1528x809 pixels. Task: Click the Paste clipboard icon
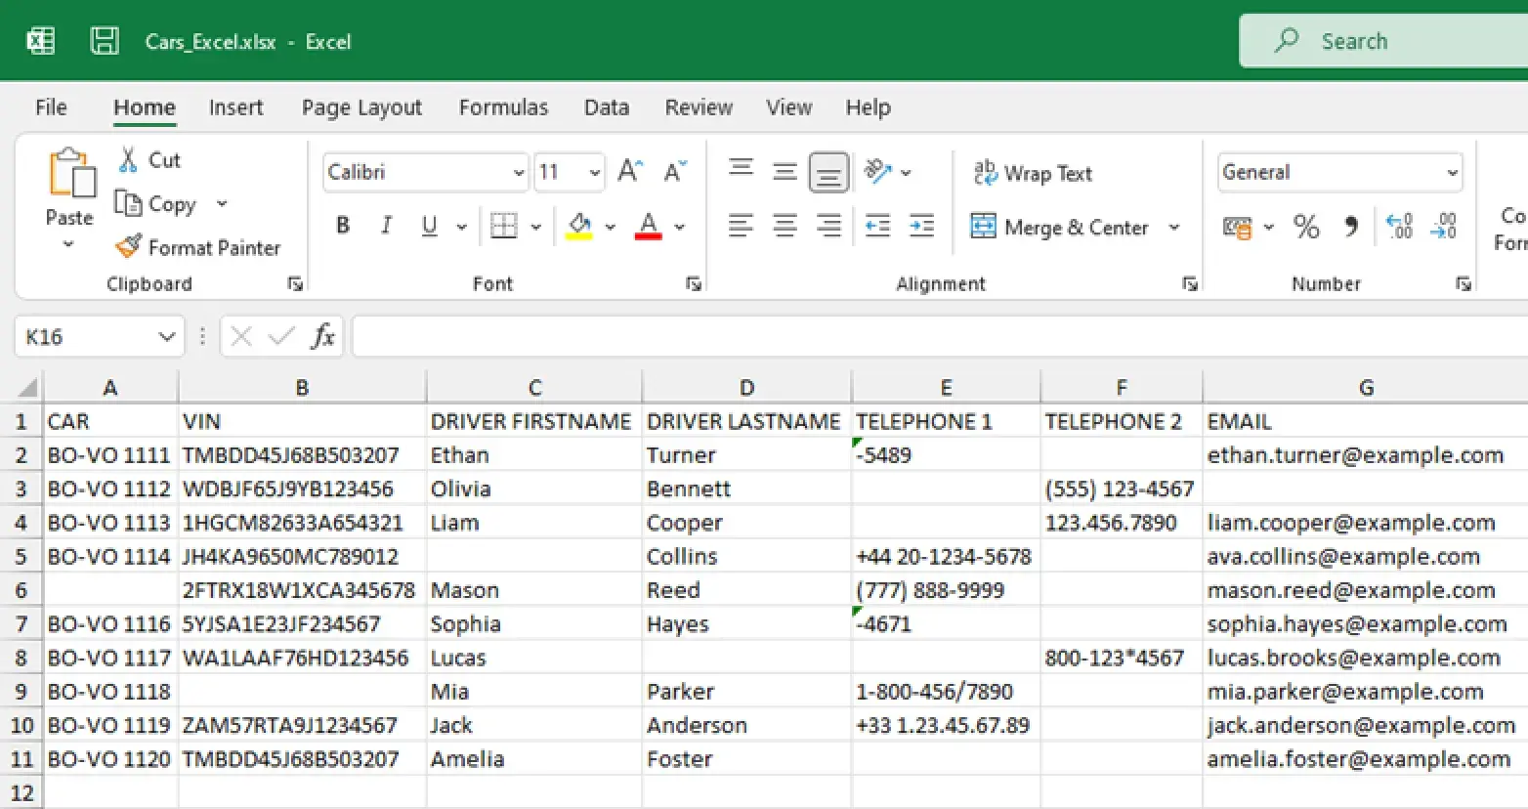point(71,174)
